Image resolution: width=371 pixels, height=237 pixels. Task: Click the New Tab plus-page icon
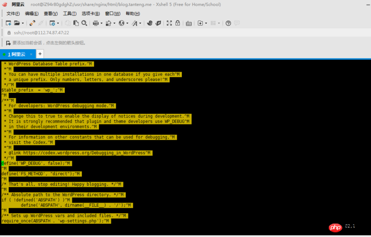pyautogui.click(x=200, y=23)
